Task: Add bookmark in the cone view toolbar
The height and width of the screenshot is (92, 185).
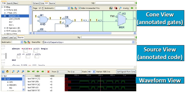Action: coord(72,8)
